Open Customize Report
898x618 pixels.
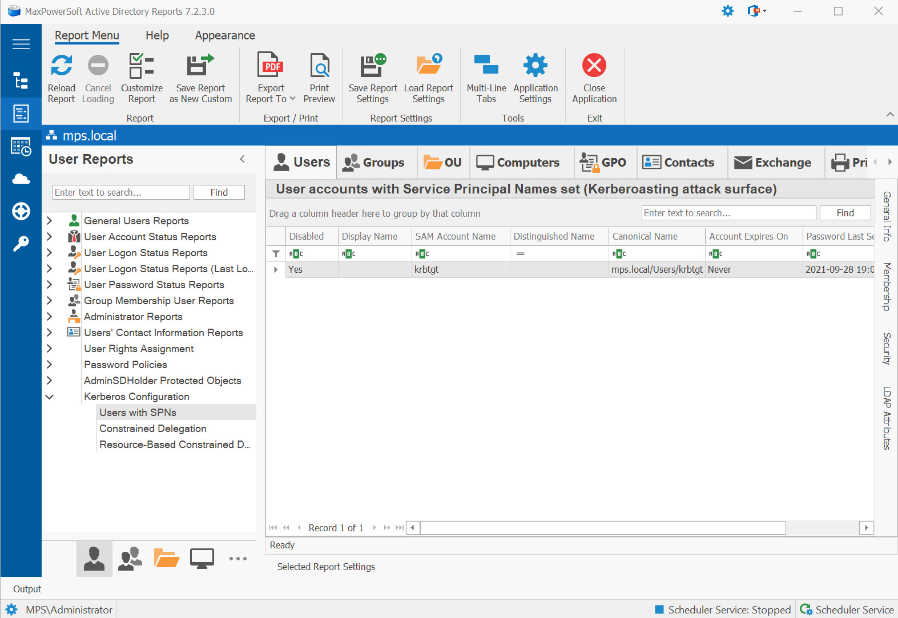pyautogui.click(x=142, y=79)
